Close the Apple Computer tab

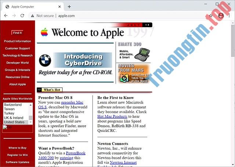[x=59, y=7]
